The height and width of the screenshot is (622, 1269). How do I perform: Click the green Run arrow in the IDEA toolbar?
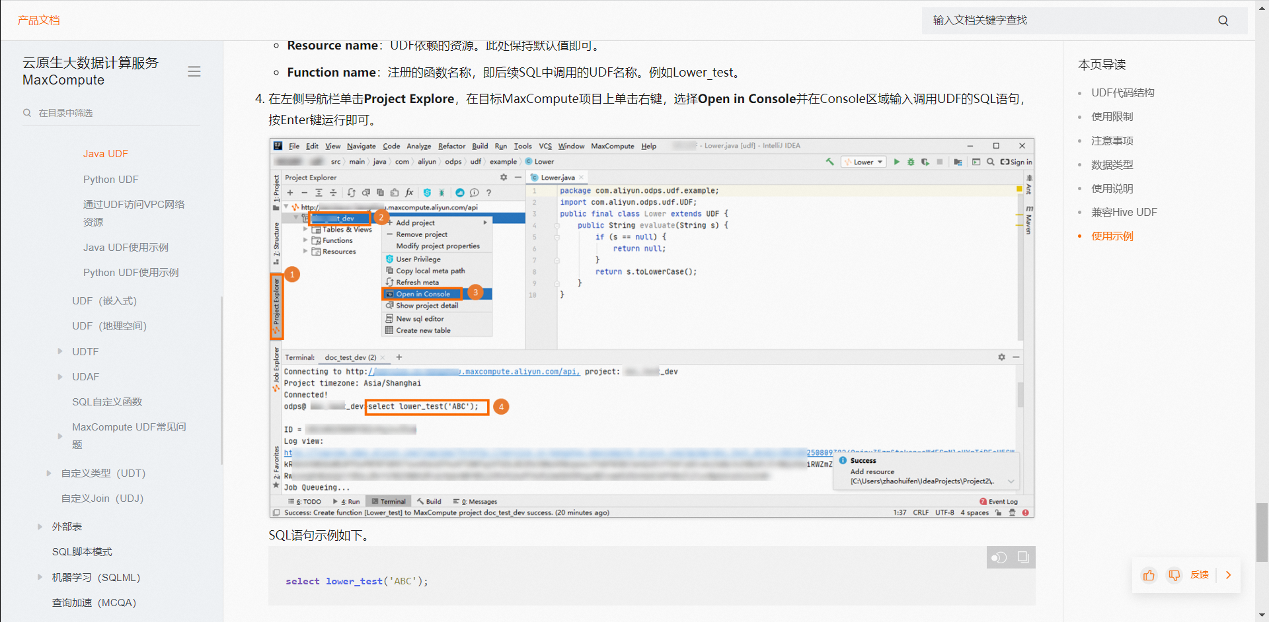(x=897, y=162)
